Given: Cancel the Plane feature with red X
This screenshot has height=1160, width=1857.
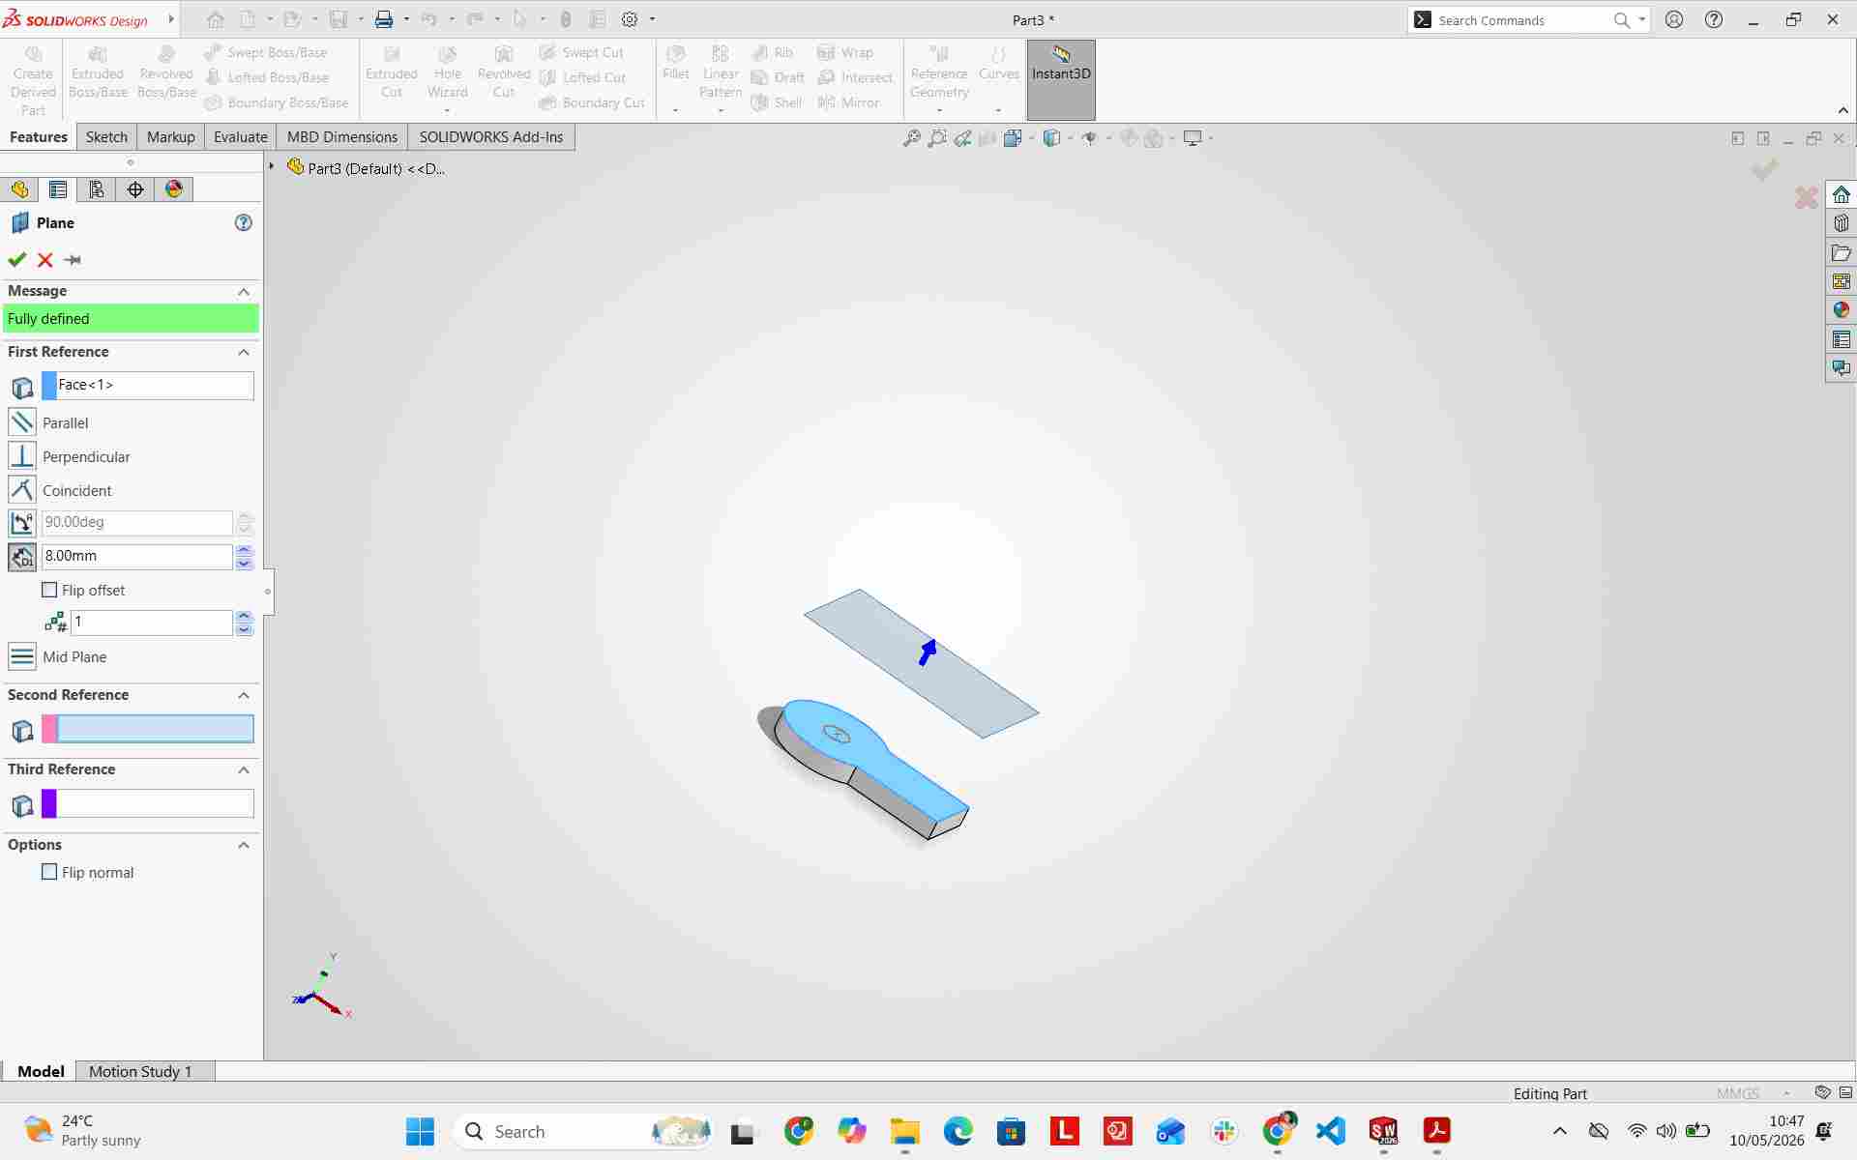Looking at the screenshot, I should tap(44, 259).
